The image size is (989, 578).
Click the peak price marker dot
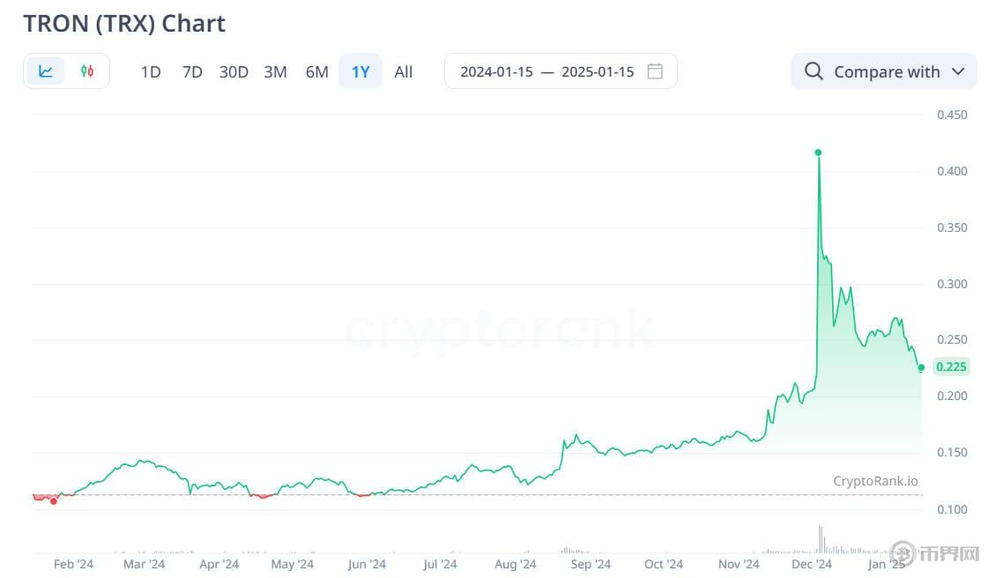click(x=818, y=152)
